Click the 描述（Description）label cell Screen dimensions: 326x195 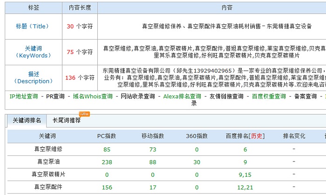tap(32, 78)
